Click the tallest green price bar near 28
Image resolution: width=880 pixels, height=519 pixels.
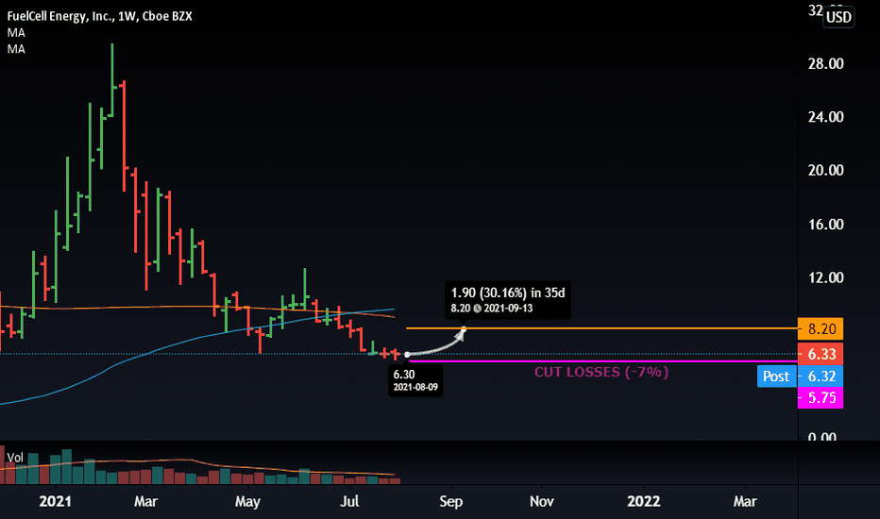click(x=112, y=79)
